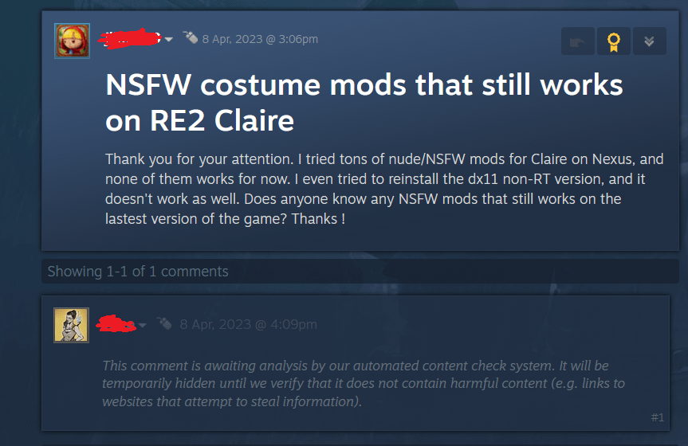Click the original poster's redacted username

(x=130, y=38)
